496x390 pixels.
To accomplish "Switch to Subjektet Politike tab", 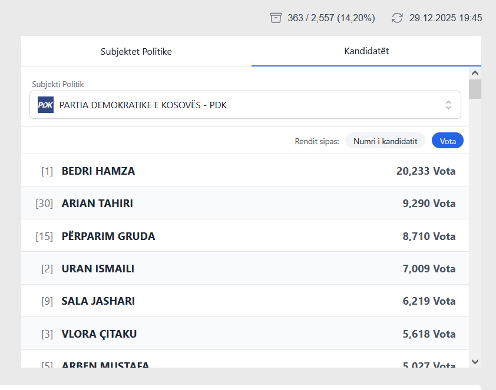I will (x=136, y=52).
